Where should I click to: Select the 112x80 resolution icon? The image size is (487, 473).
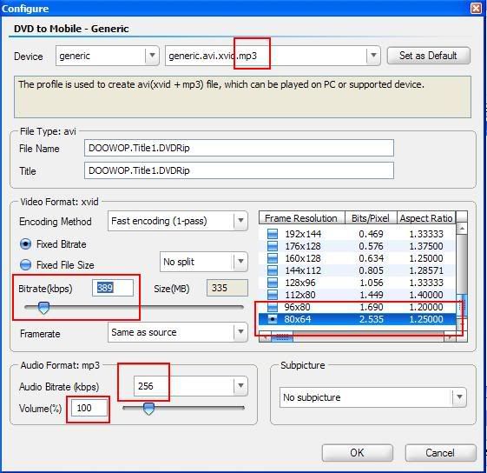tap(273, 295)
